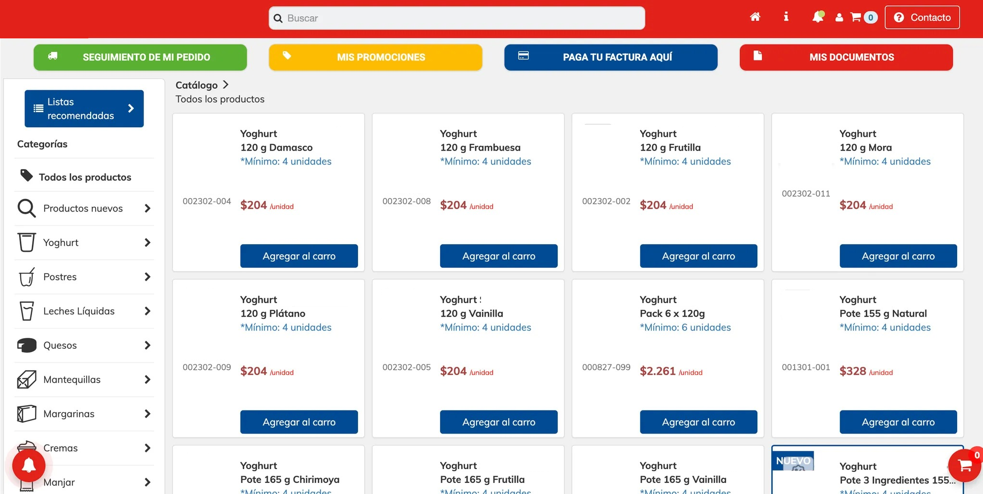Open Paga tu factura aquí
This screenshot has width=983, height=494.
point(611,57)
